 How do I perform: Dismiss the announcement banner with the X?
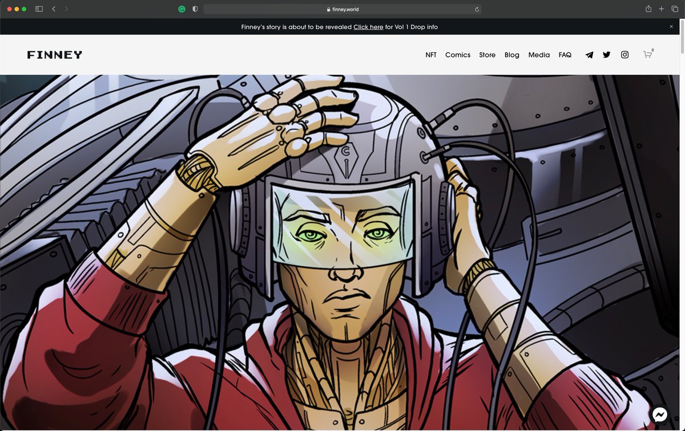click(671, 27)
